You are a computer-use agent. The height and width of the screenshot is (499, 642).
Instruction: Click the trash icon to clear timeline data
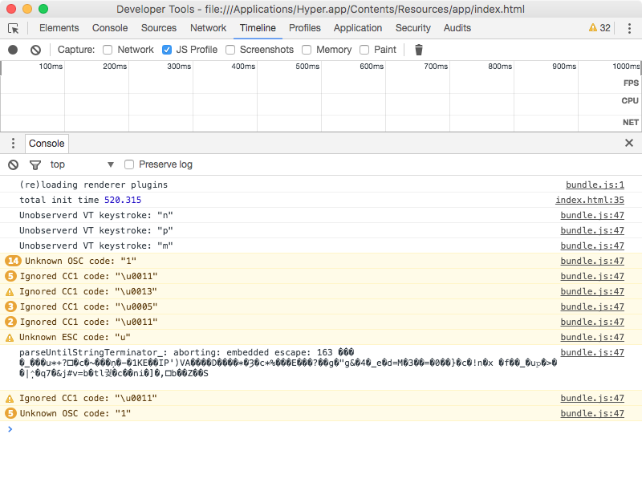pyautogui.click(x=418, y=49)
